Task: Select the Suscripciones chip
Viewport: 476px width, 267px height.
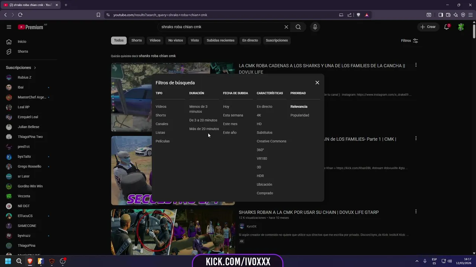Action: point(277,40)
